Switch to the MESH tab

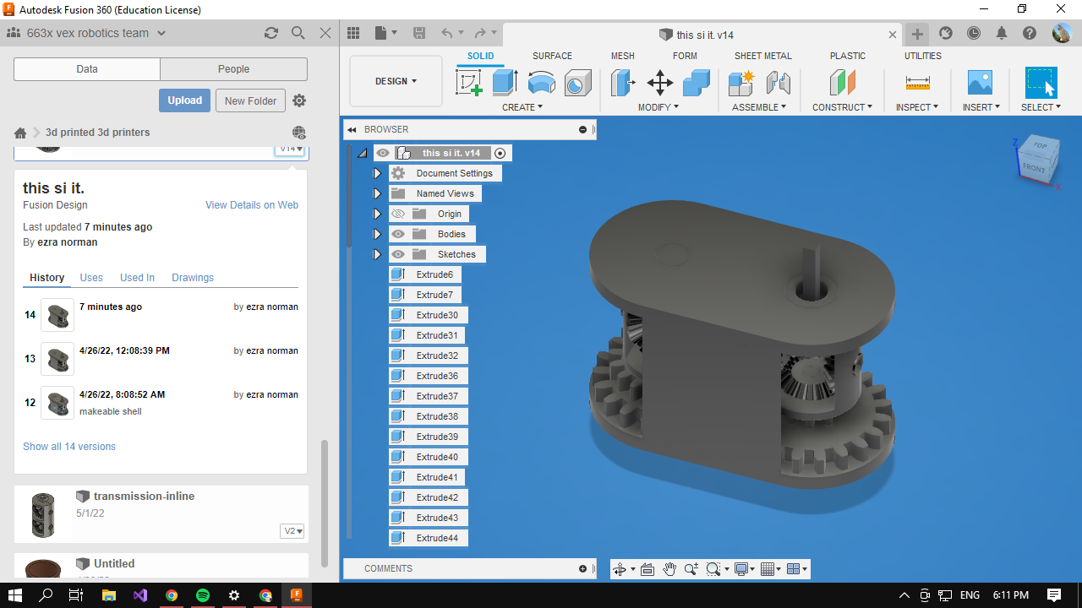coord(623,56)
